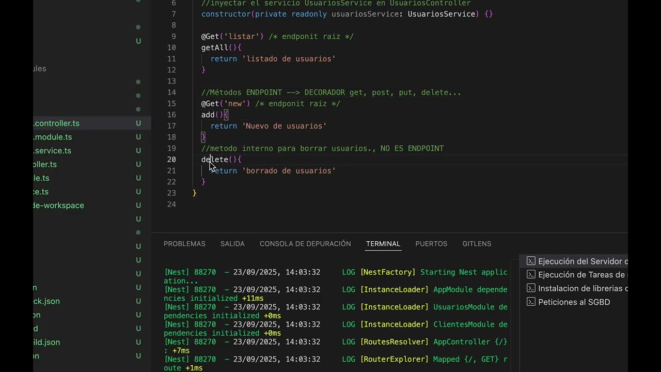Click terminal icon beside Ejecución del Servidor
The height and width of the screenshot is (372, 661).
point(531,261)
